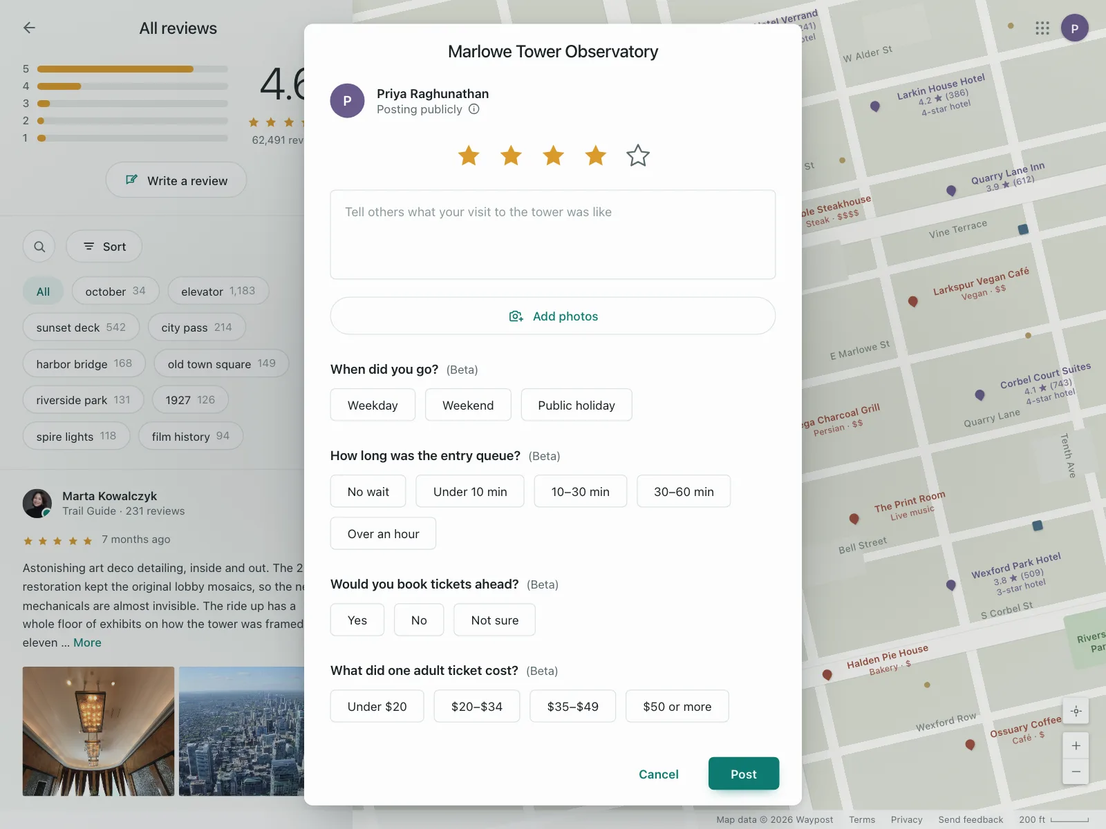
Task: Expand Marta's review with the More link
Action: 88,642
